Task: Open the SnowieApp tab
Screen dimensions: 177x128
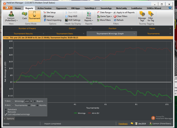Action: pos(106,8)
